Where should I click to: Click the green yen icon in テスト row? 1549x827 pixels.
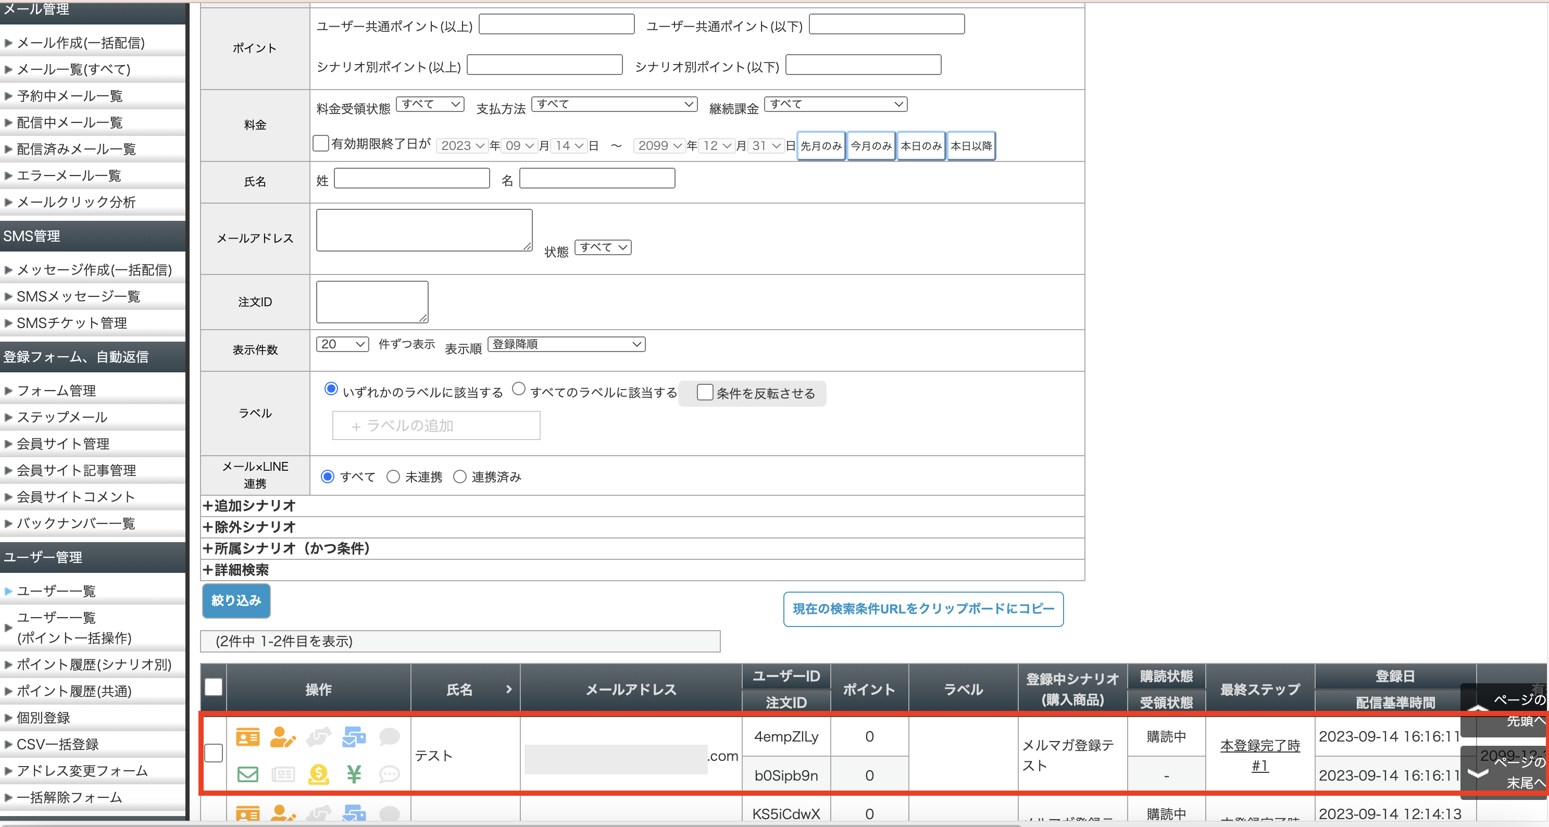tap(354, 773)
